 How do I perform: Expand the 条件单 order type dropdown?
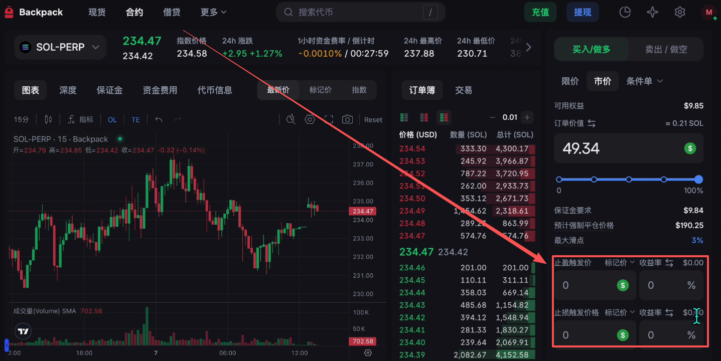click(645, 81)
